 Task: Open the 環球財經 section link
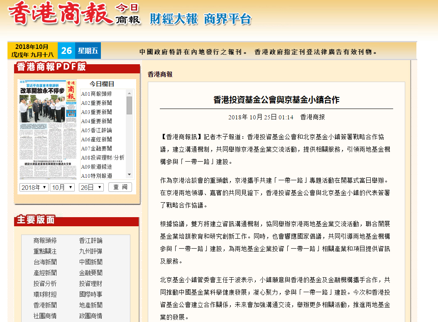[x=45, y=294]
